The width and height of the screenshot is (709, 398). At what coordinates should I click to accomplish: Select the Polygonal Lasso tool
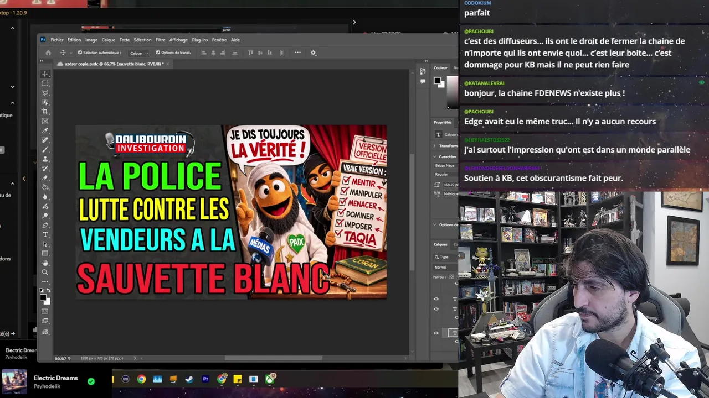click(45, 92)
